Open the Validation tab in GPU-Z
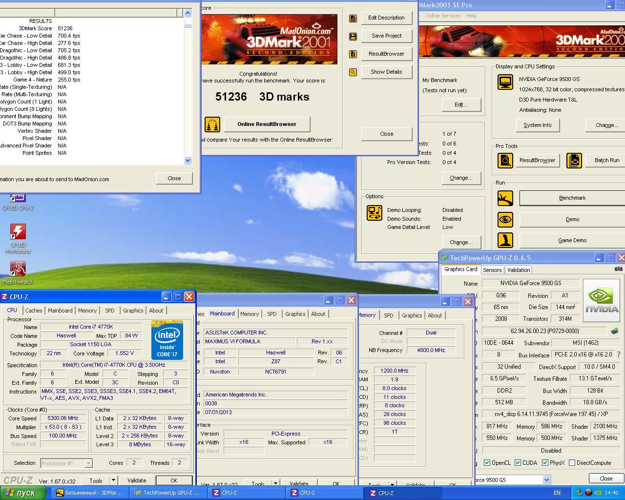The width and height of the screenshot is (625, 500). [519, 270]
